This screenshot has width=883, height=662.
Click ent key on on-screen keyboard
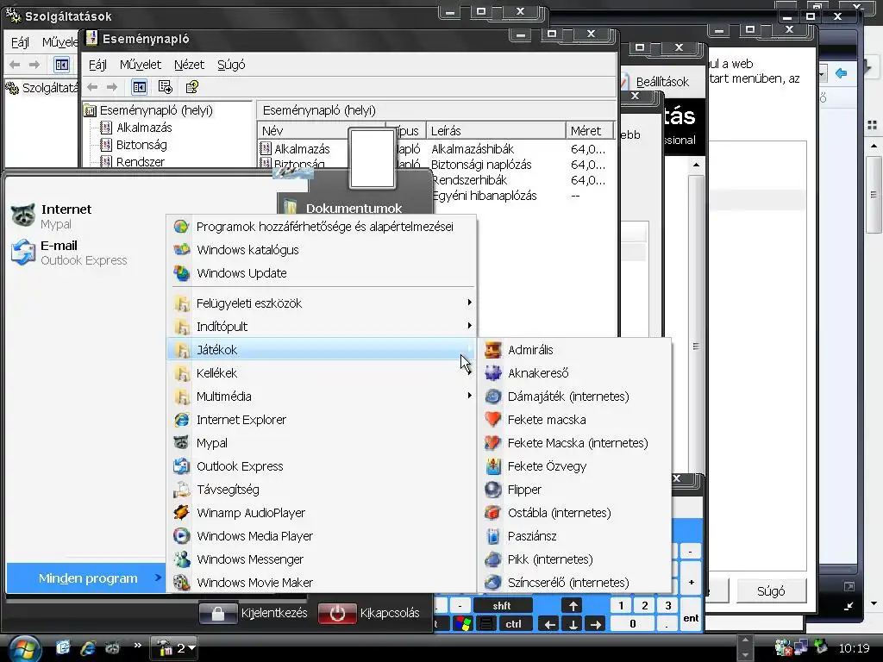[691, 618]
